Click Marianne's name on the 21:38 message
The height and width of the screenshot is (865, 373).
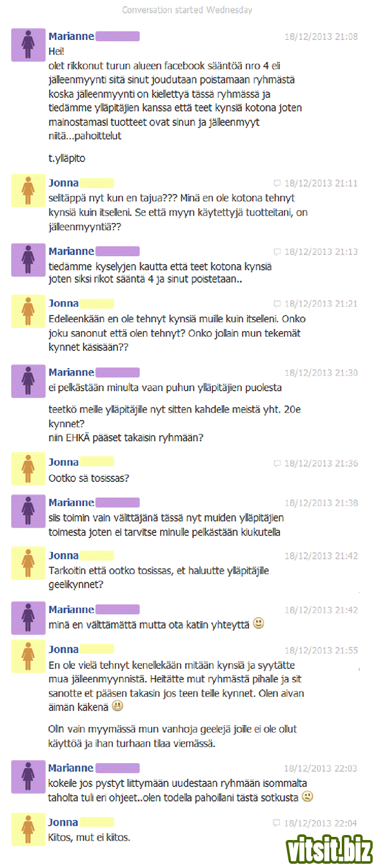(x=71, y=502)
